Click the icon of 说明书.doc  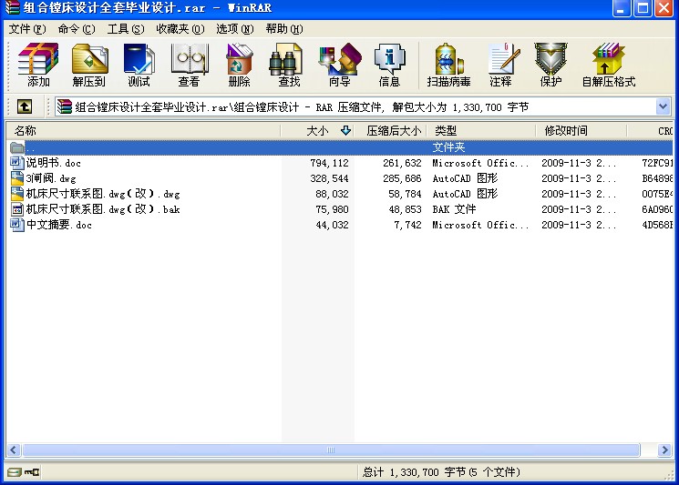(x=17, y=163)
